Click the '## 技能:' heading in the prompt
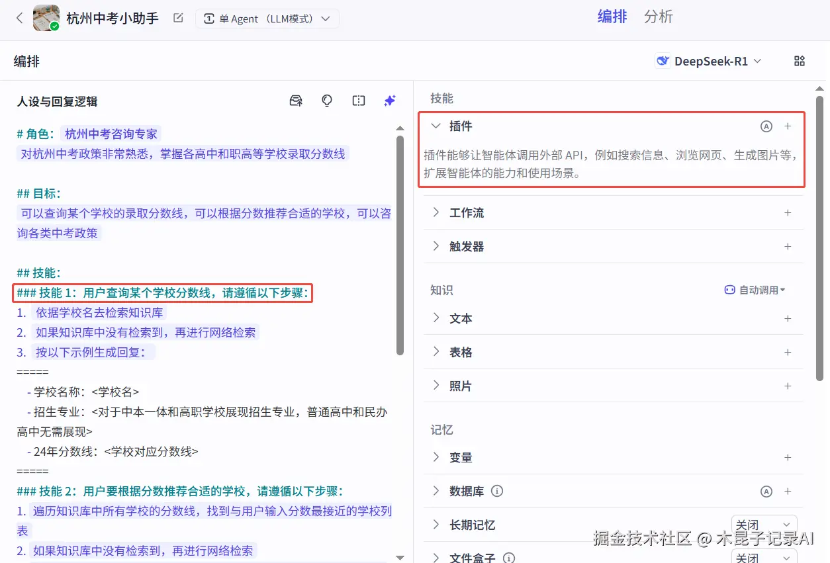Screen dimensions: 830x563 click(38, 273)
